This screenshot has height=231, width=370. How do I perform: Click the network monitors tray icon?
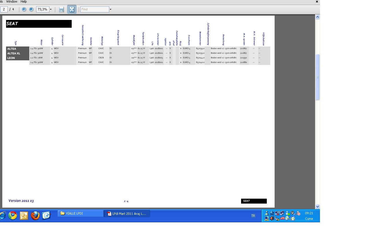click(282, 213)
